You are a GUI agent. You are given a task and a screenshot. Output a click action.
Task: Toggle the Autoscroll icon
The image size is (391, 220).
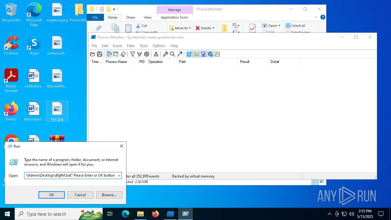point(116,54)
